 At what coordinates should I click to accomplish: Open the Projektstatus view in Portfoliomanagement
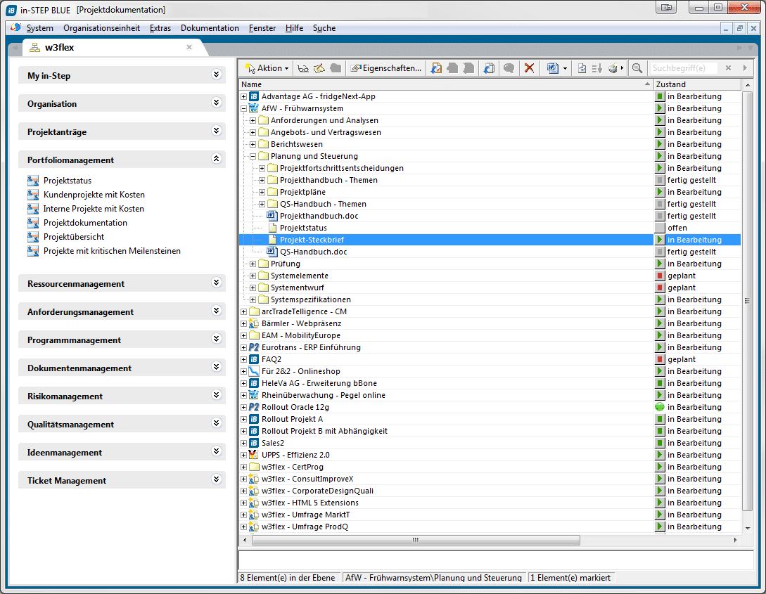click(x=67, y=181)
